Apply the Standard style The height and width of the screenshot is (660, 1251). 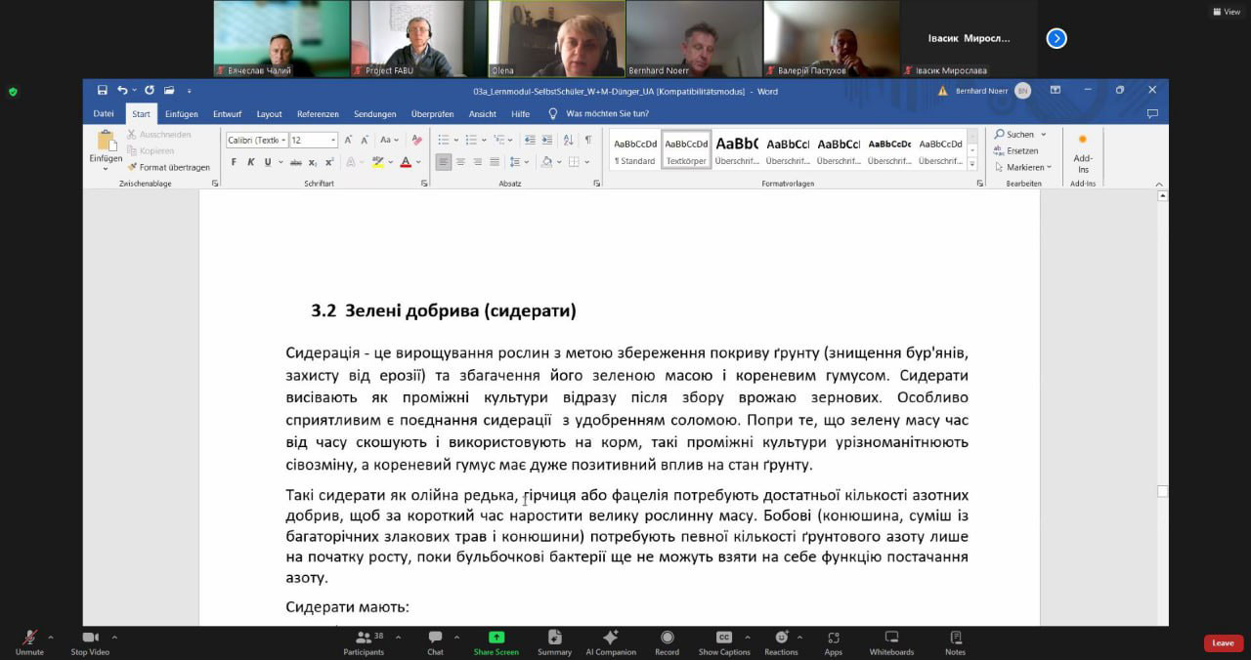[x=635, y=149]
